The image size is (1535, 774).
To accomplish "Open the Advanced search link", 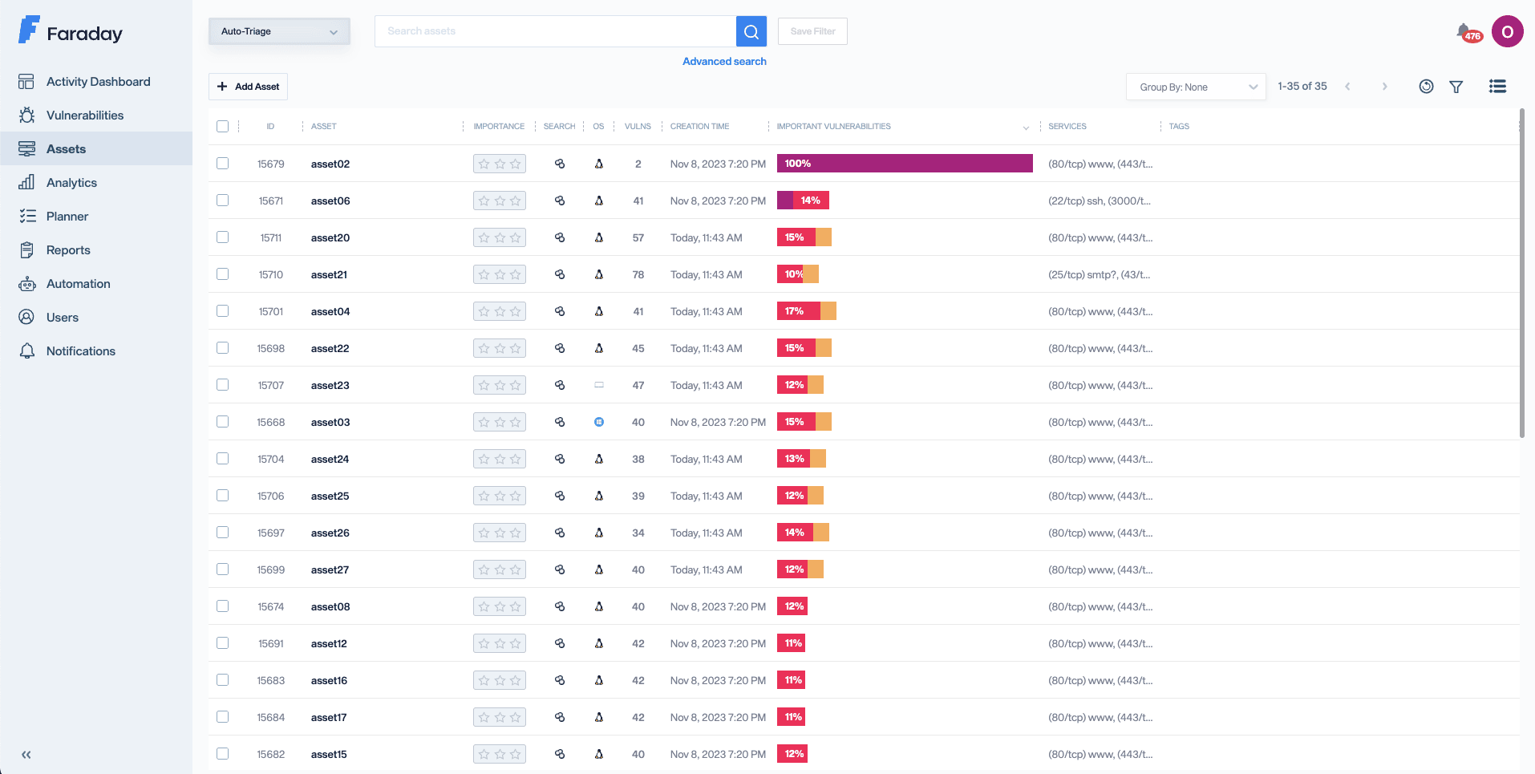I will (x=723, y=62).
